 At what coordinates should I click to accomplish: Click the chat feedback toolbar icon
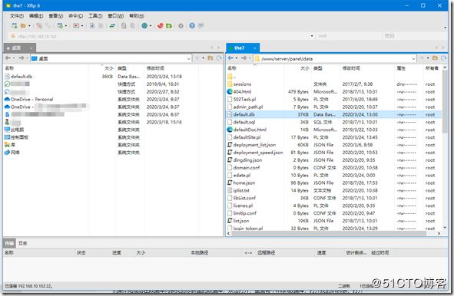coord(201,26)
